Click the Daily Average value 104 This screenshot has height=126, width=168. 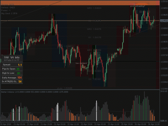point(20,77)
